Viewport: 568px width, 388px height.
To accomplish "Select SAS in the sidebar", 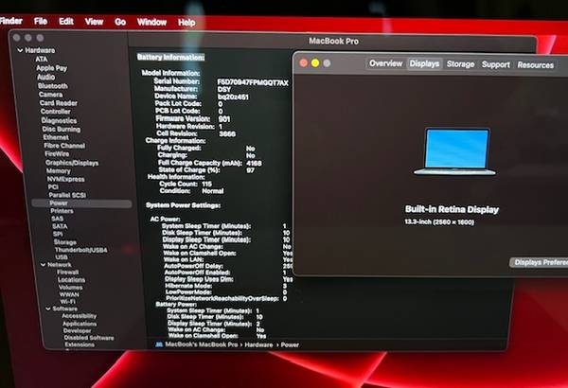I will tap(57, 219).
